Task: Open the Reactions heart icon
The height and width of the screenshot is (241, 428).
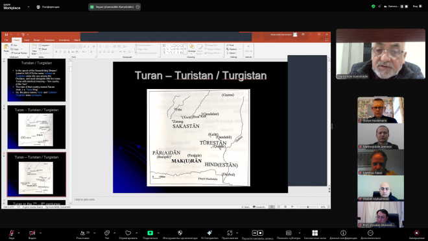Action: click(128, 233)
